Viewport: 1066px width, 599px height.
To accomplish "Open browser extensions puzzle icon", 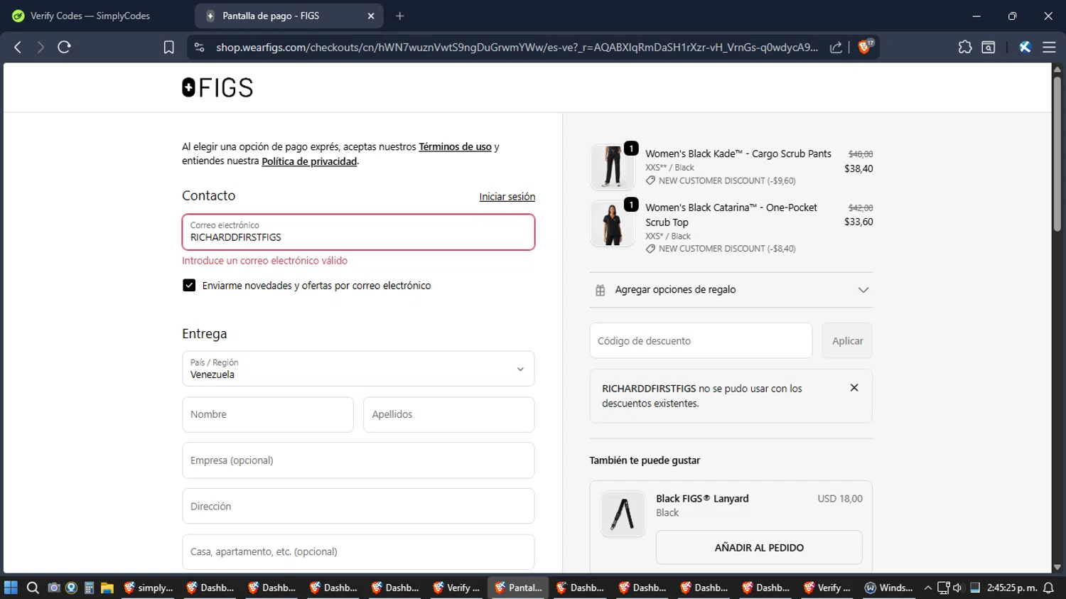I will point(964,47).
